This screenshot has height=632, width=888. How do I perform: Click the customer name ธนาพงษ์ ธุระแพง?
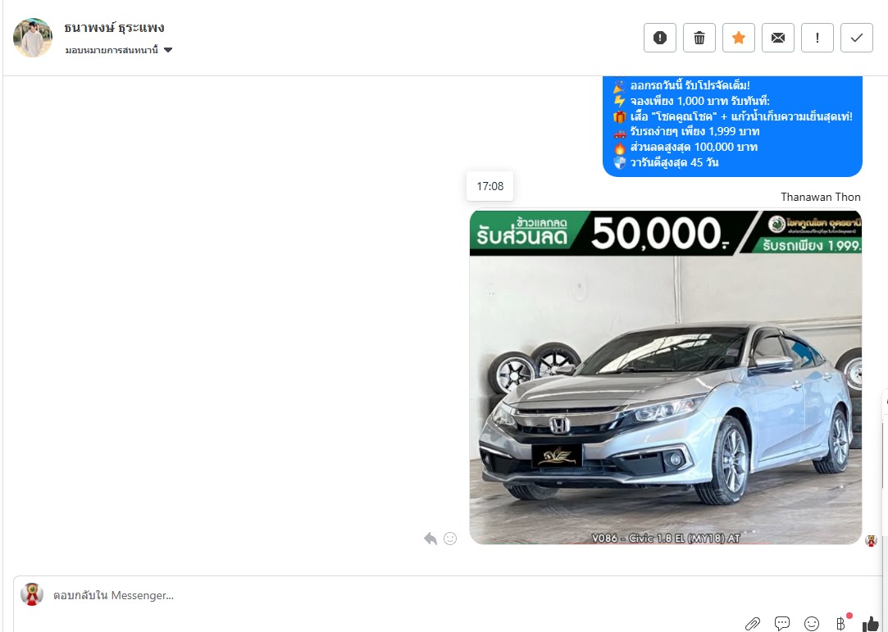point(114,28)
